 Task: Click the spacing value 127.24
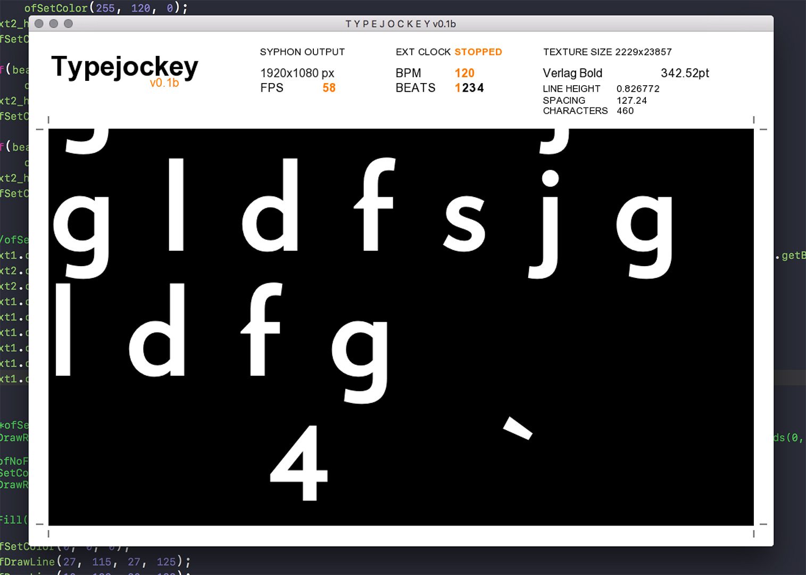pyautogui.click(x=631, y=100)
